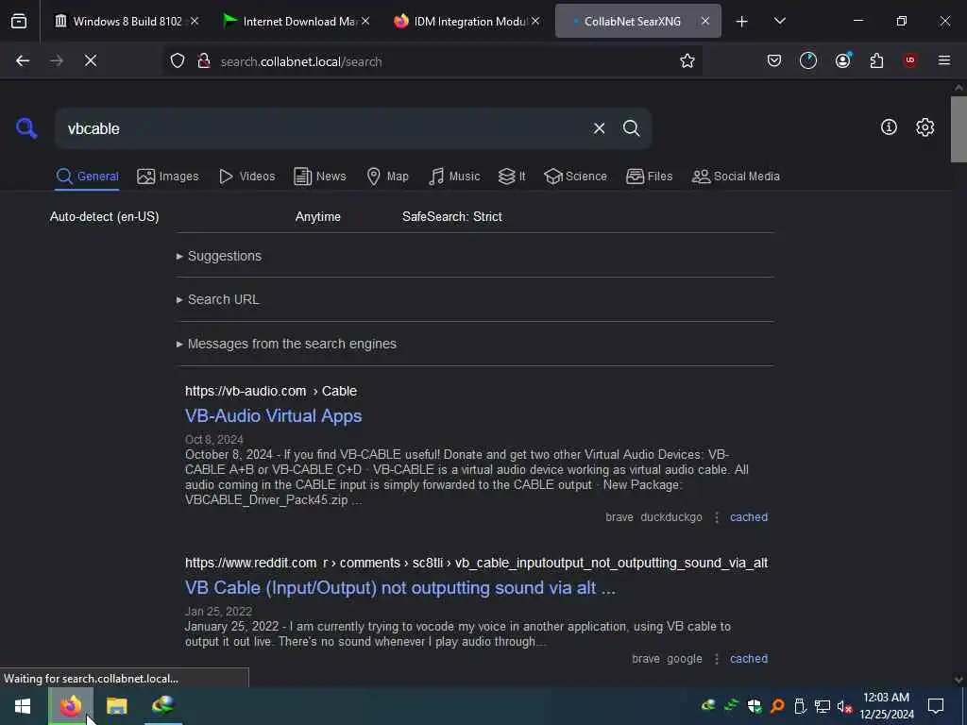Click reddit.com result URL
The width and height of the screenshot is (967, 725).
pyautogui.click(x=476, y=563)
